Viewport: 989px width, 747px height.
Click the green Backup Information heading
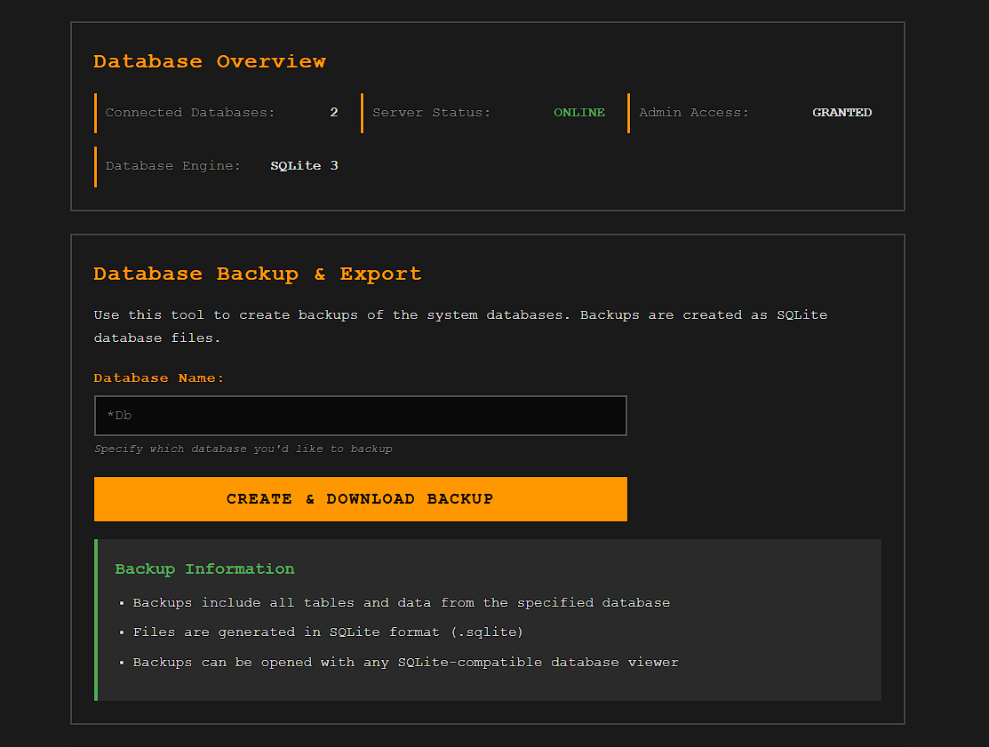pos(204,568)
